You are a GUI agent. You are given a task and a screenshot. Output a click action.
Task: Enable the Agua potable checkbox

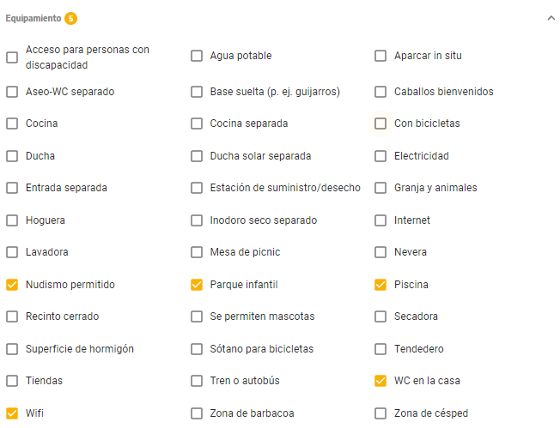click(x=197, y=56)
